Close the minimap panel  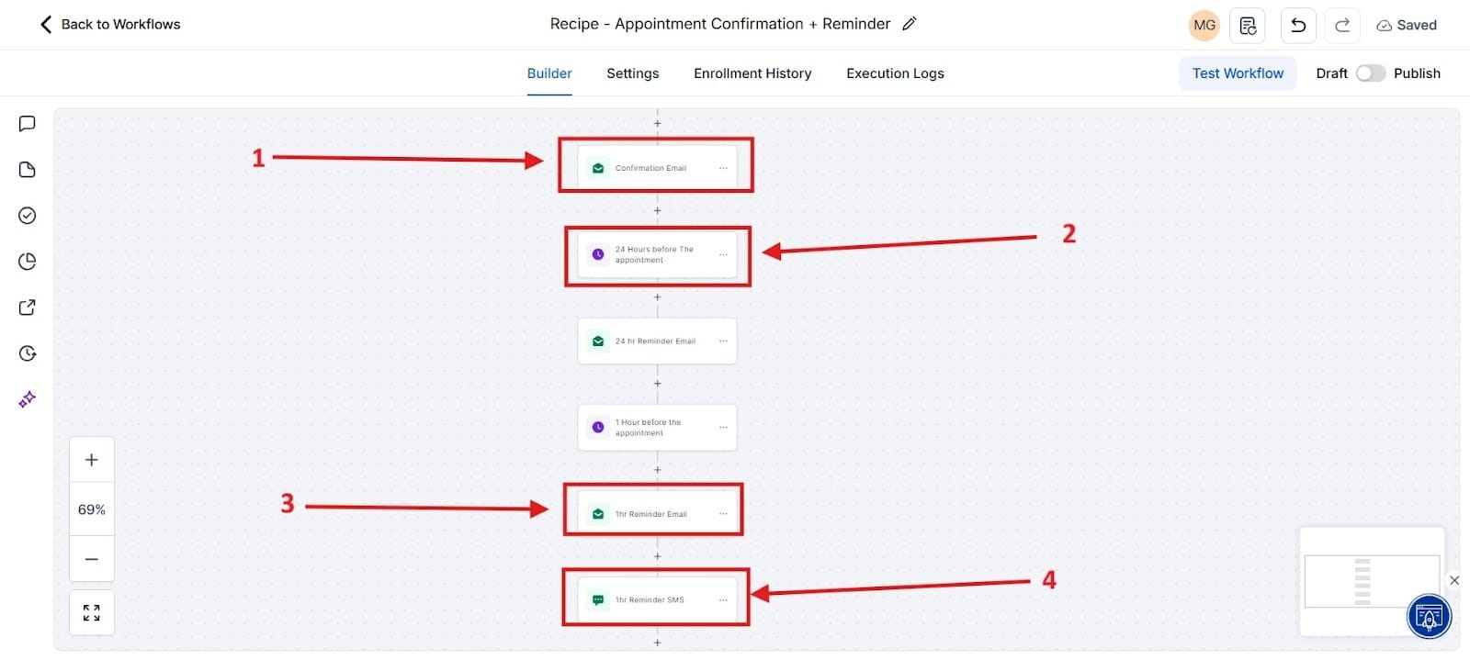pyautogui.click(x=1454, y=580)
